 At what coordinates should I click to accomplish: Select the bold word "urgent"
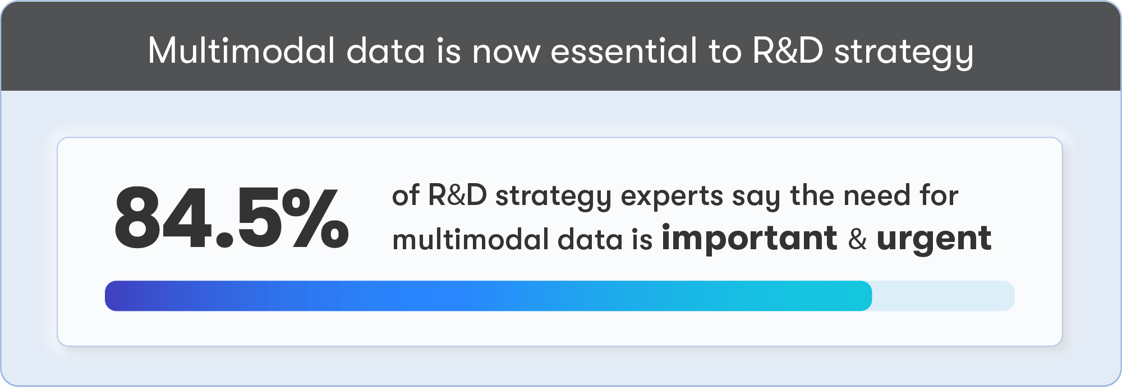[934, 239]
